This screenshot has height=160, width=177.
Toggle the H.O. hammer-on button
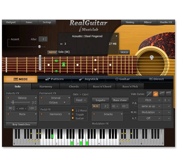click(96, 106)
